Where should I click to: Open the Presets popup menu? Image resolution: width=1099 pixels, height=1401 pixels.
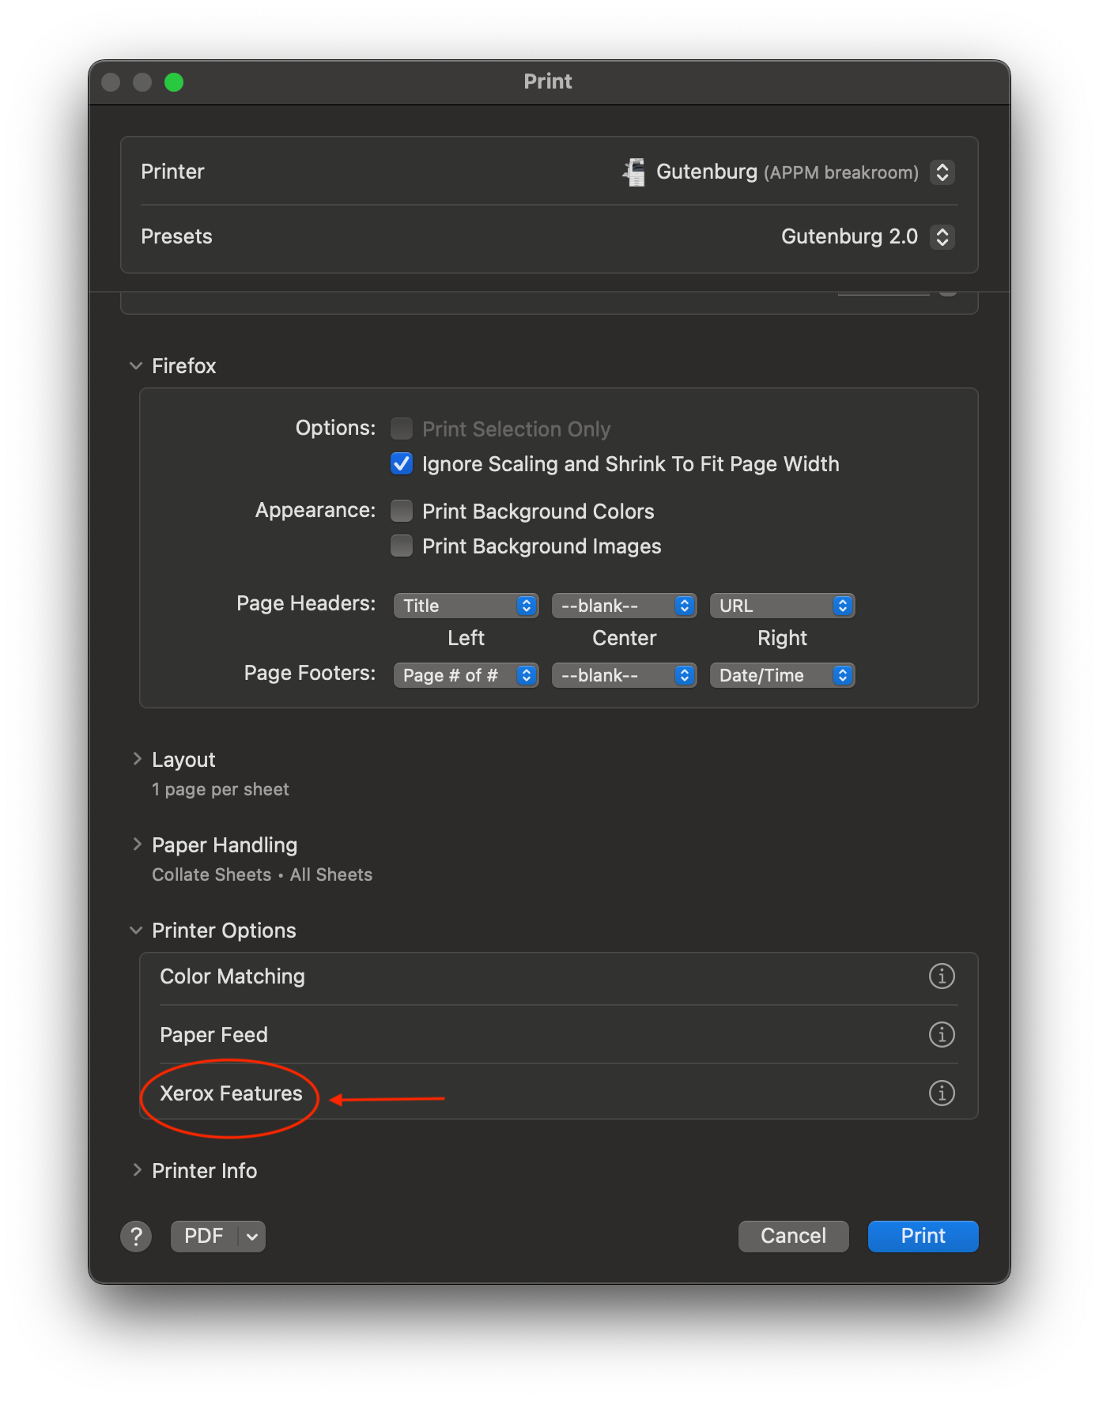942,236
